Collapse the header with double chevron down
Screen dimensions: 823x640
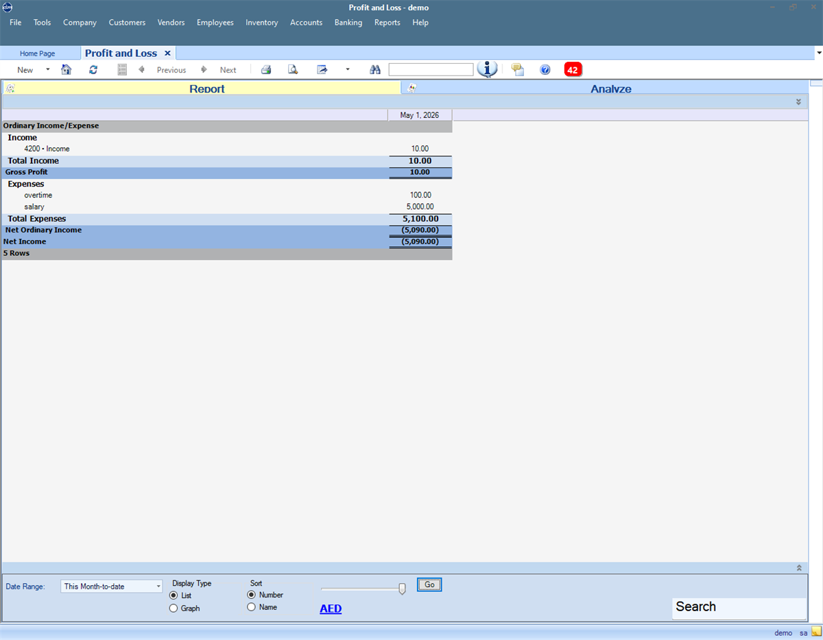tap(798, 102)
